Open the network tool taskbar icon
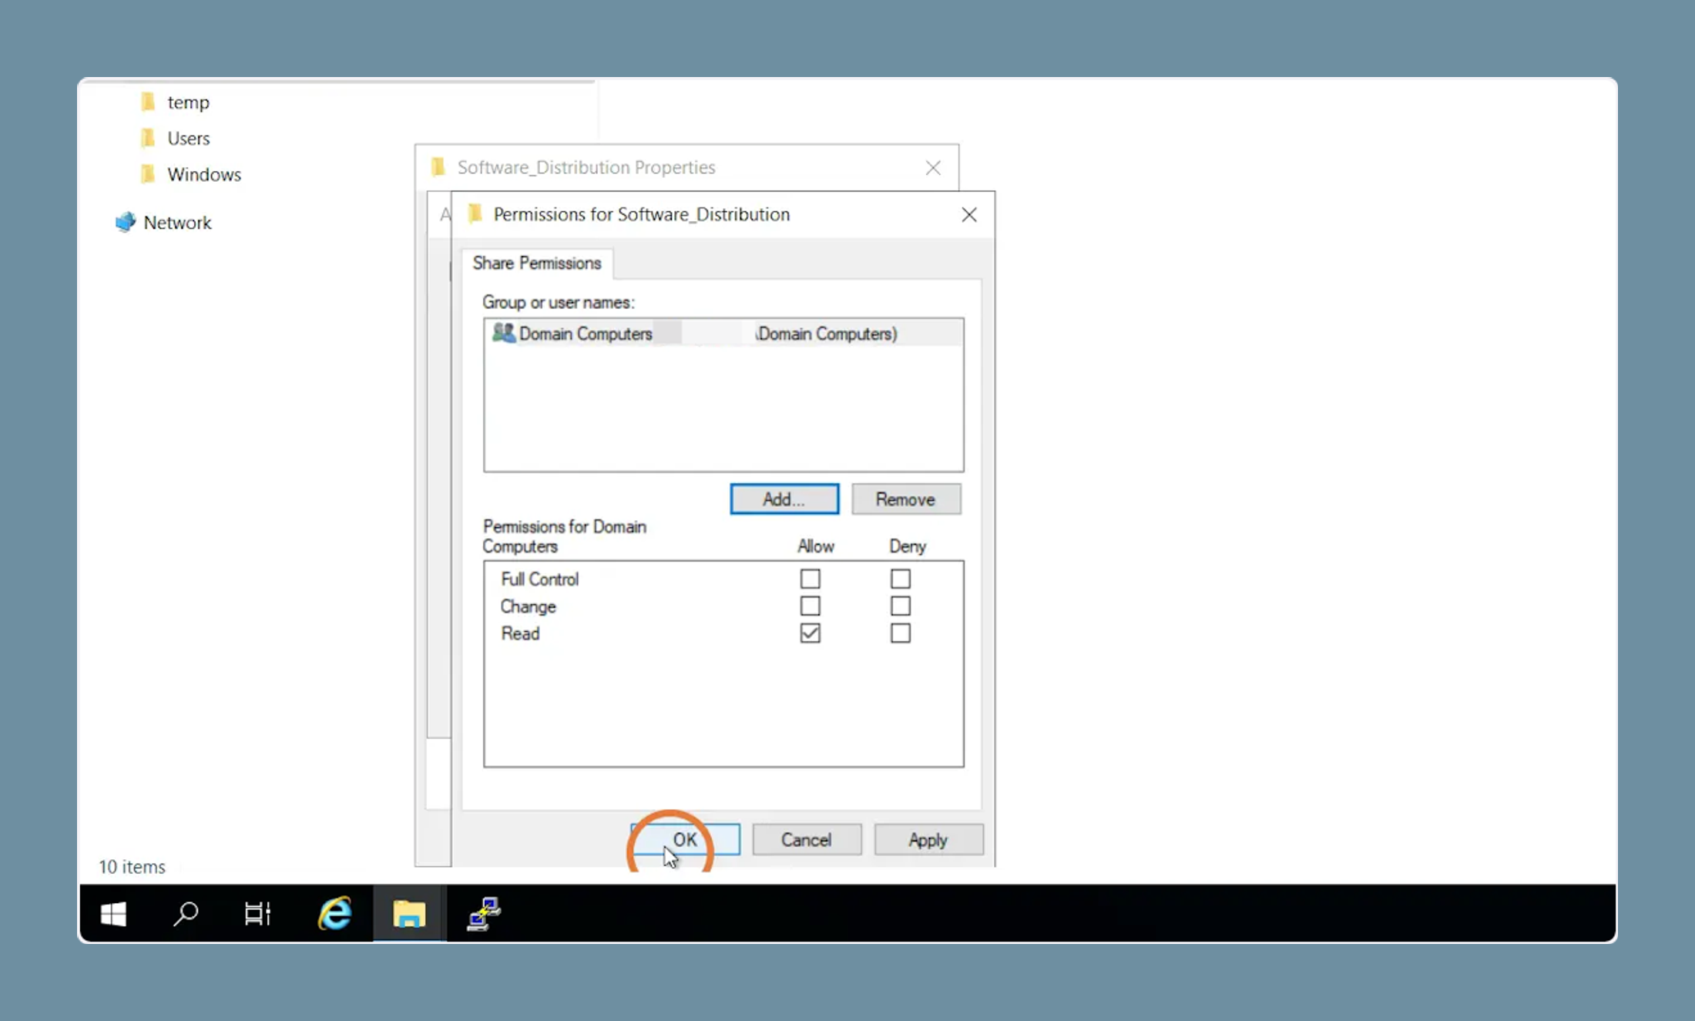 (x=484, y=914)
